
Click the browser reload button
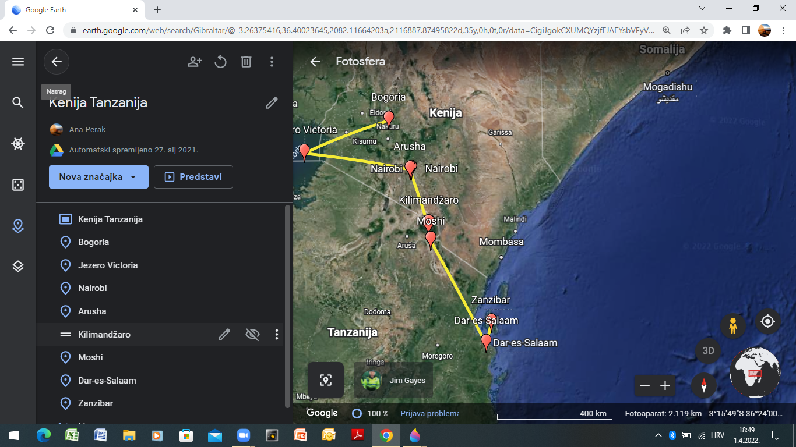50,30
